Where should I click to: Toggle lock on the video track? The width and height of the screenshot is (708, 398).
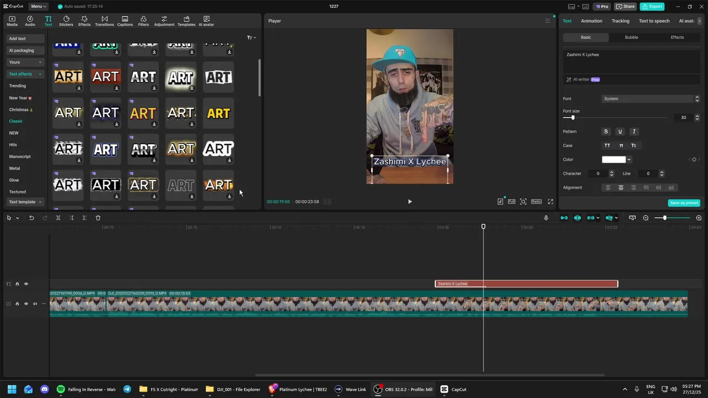(17, 303)
